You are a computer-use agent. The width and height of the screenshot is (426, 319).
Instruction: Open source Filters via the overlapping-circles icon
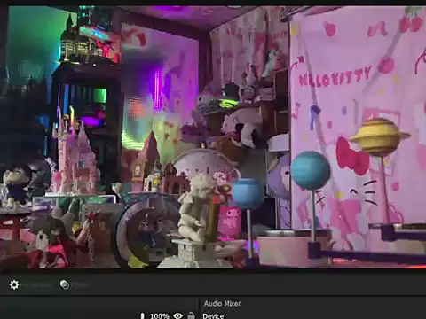65,284
